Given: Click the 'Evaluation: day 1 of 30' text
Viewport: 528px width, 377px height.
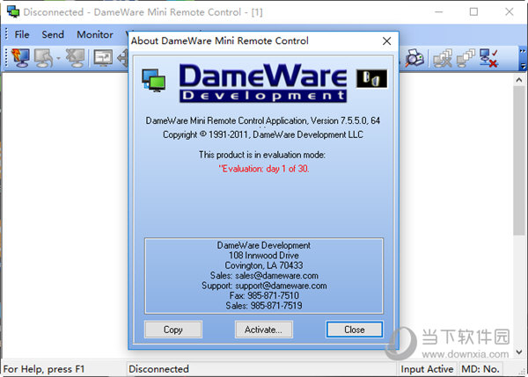Looking at the screenshot, I should point(264,169).
